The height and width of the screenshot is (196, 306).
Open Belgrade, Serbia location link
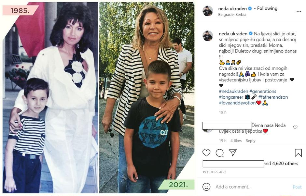click(x=232, y=15)
